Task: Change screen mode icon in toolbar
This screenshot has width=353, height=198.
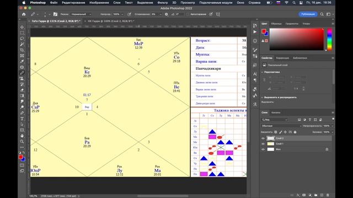Action: pos(22,171)
